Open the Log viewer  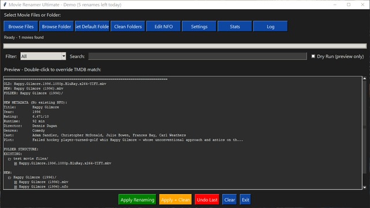271,27
